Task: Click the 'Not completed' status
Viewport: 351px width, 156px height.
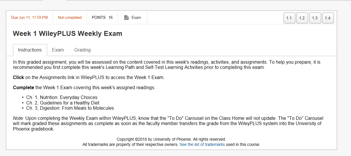Action: click(70, 18)
